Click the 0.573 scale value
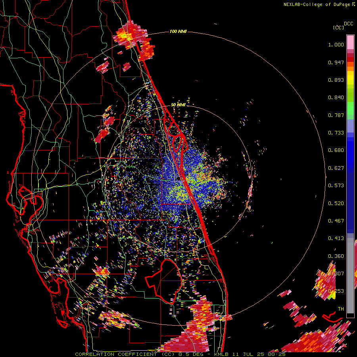The height and width of the screenshot is (357, 357). pos(336,186)
